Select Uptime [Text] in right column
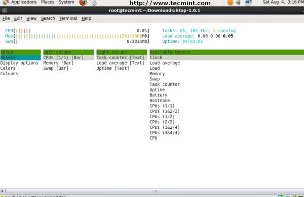The height and width of the screenshot is (197, 304). tap(112, 68)
